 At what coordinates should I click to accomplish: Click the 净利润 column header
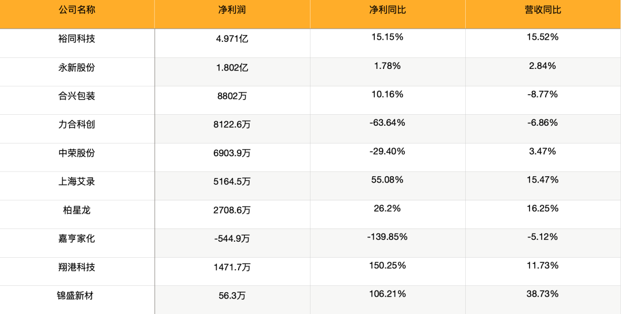click(x=232, y=10)
